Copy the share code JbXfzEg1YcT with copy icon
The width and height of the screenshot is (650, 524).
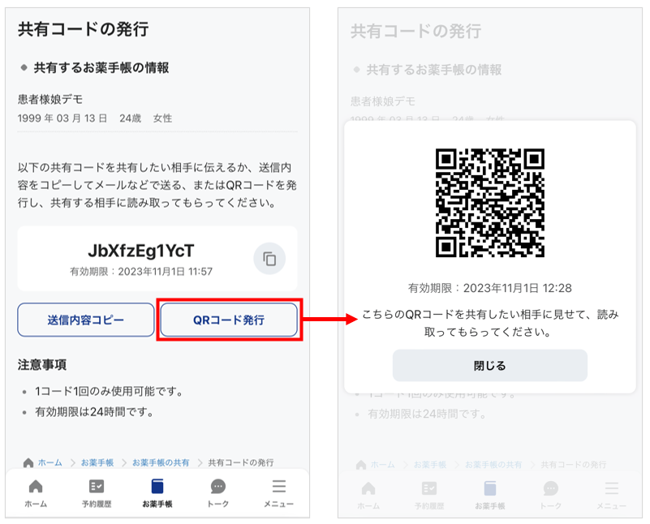tap(269, 259)
